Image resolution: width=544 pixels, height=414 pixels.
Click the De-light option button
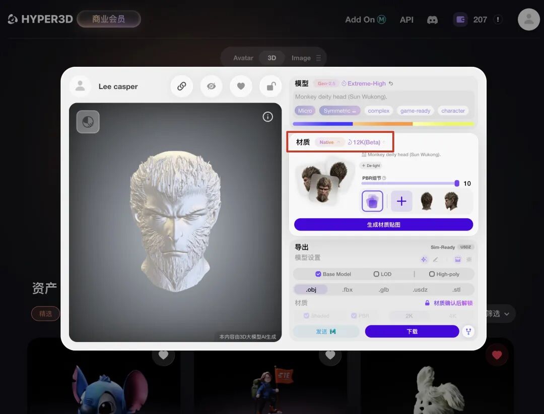tap(371, 165)
